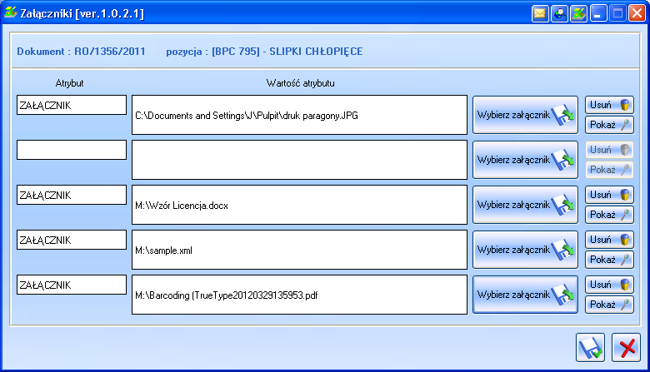Show the druk paragony.JPG attachment with Pokaż
Viewport: 650px width, 372px height.
[x=609, y=125]
